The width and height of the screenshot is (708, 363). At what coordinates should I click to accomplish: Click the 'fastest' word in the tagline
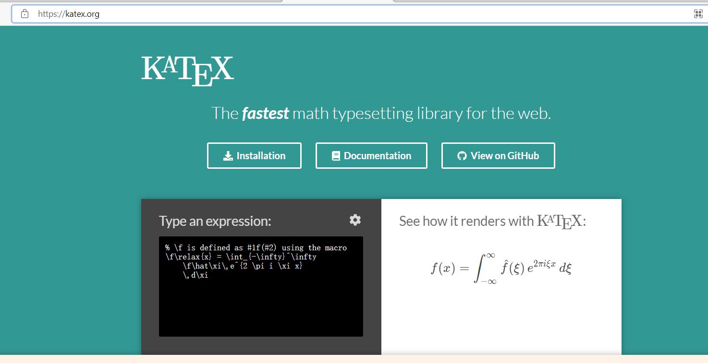click(x=265, y=113)
